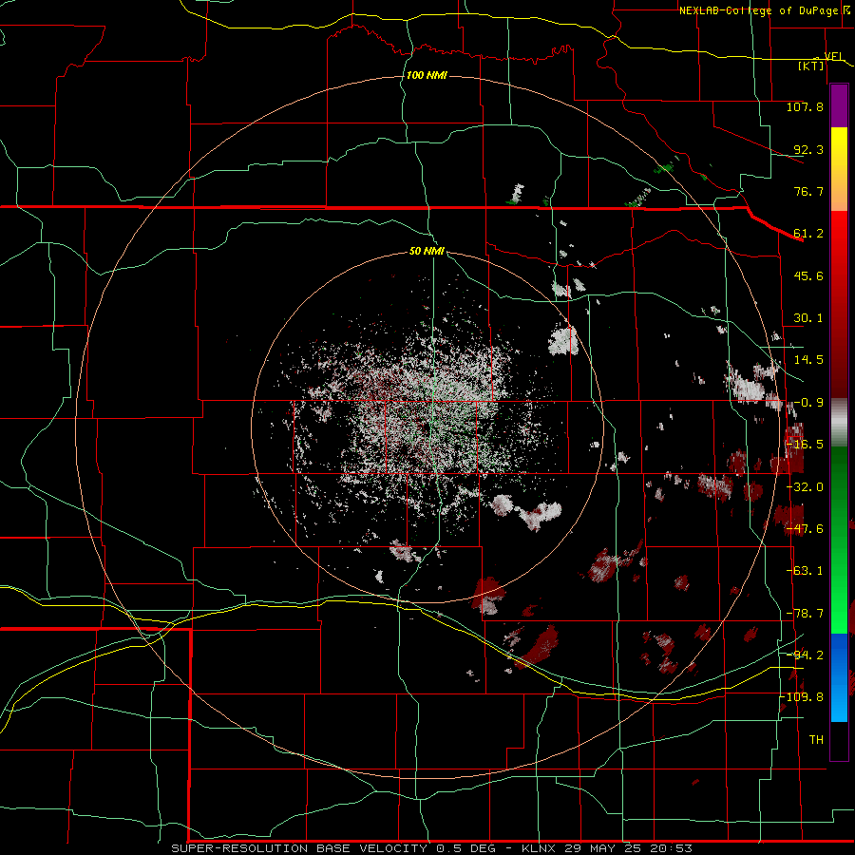Click the TH legend label
The image size is (855, 855).
click(x=816, y=739)
